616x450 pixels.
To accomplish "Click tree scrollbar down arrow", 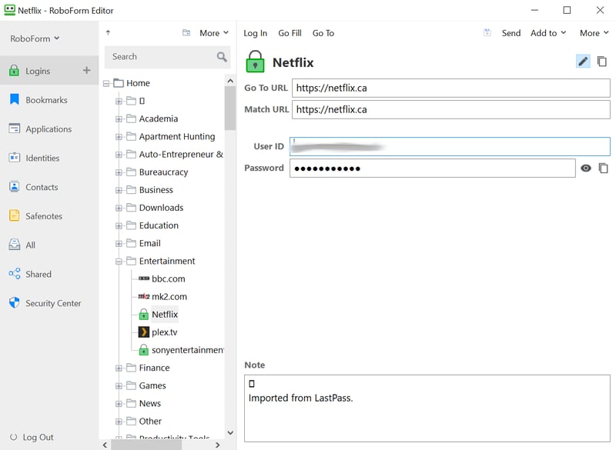I will (x=230, y=433).
